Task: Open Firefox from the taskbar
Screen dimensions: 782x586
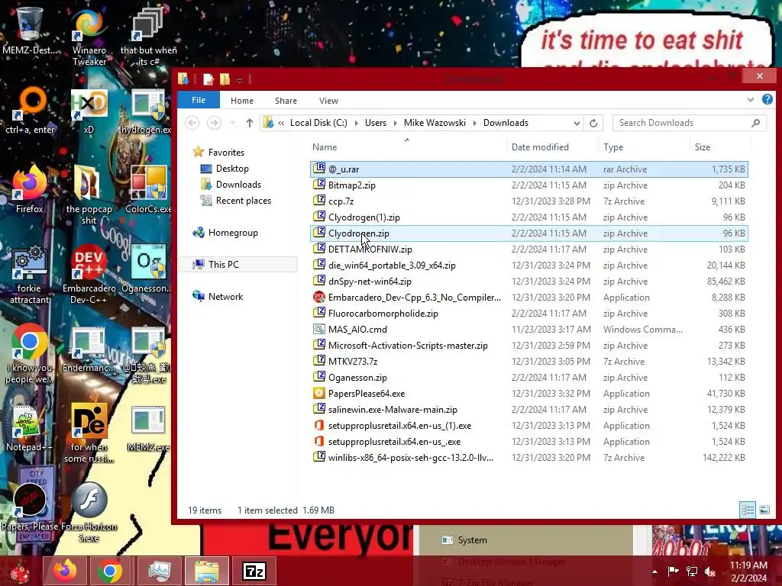Action: [66, 571]
